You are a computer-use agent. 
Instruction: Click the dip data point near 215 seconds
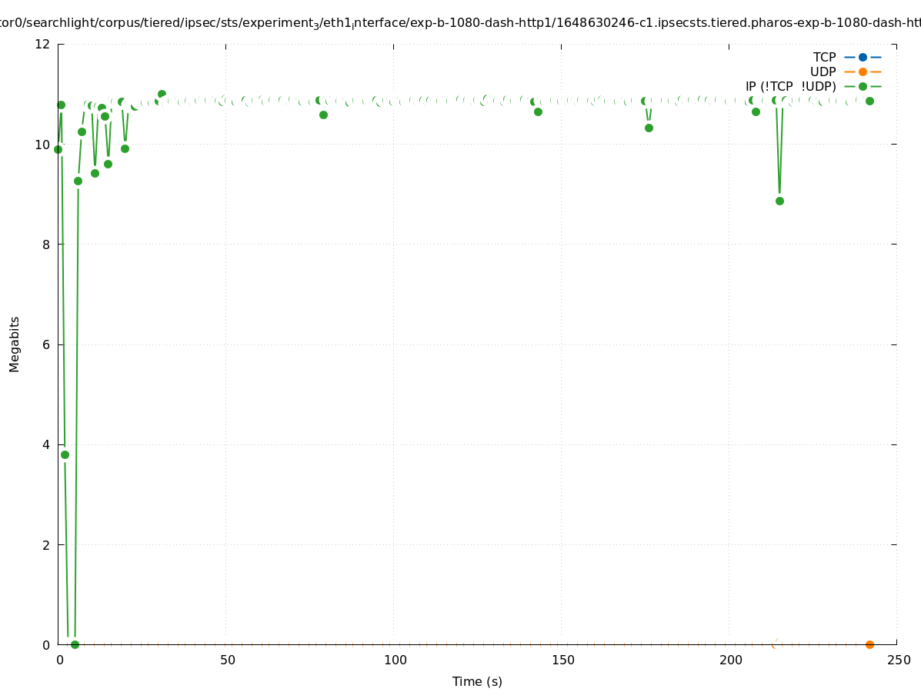(779, 201)
